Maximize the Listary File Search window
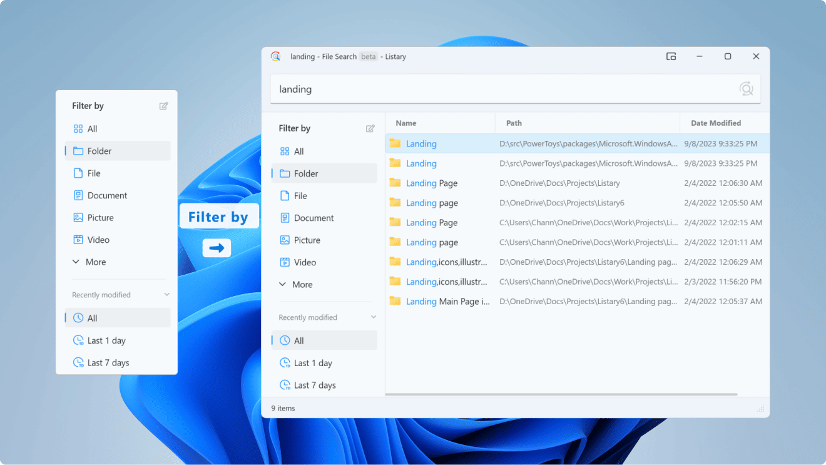The image size is (826, 465). [728, 56]
